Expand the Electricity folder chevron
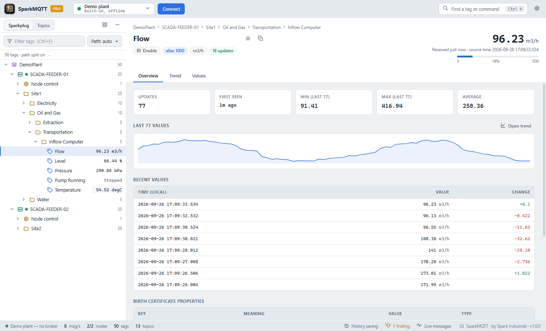 point(24,103)
